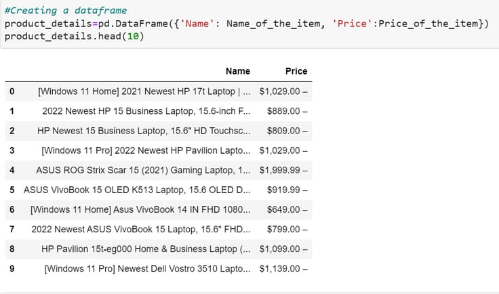Click the '$919.99 –' price cell
Screen dimensions: 499x294
point(287,190)
